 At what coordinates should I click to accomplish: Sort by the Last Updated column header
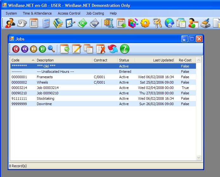coord(155,60)
